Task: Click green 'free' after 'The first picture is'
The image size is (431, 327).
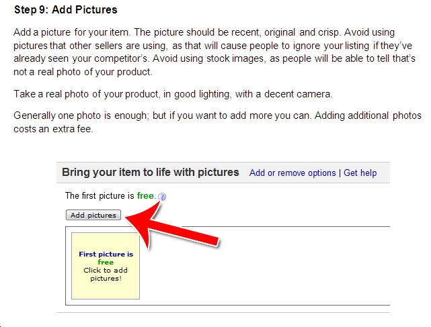Action: pyautogui.click(x=145, y=196)
